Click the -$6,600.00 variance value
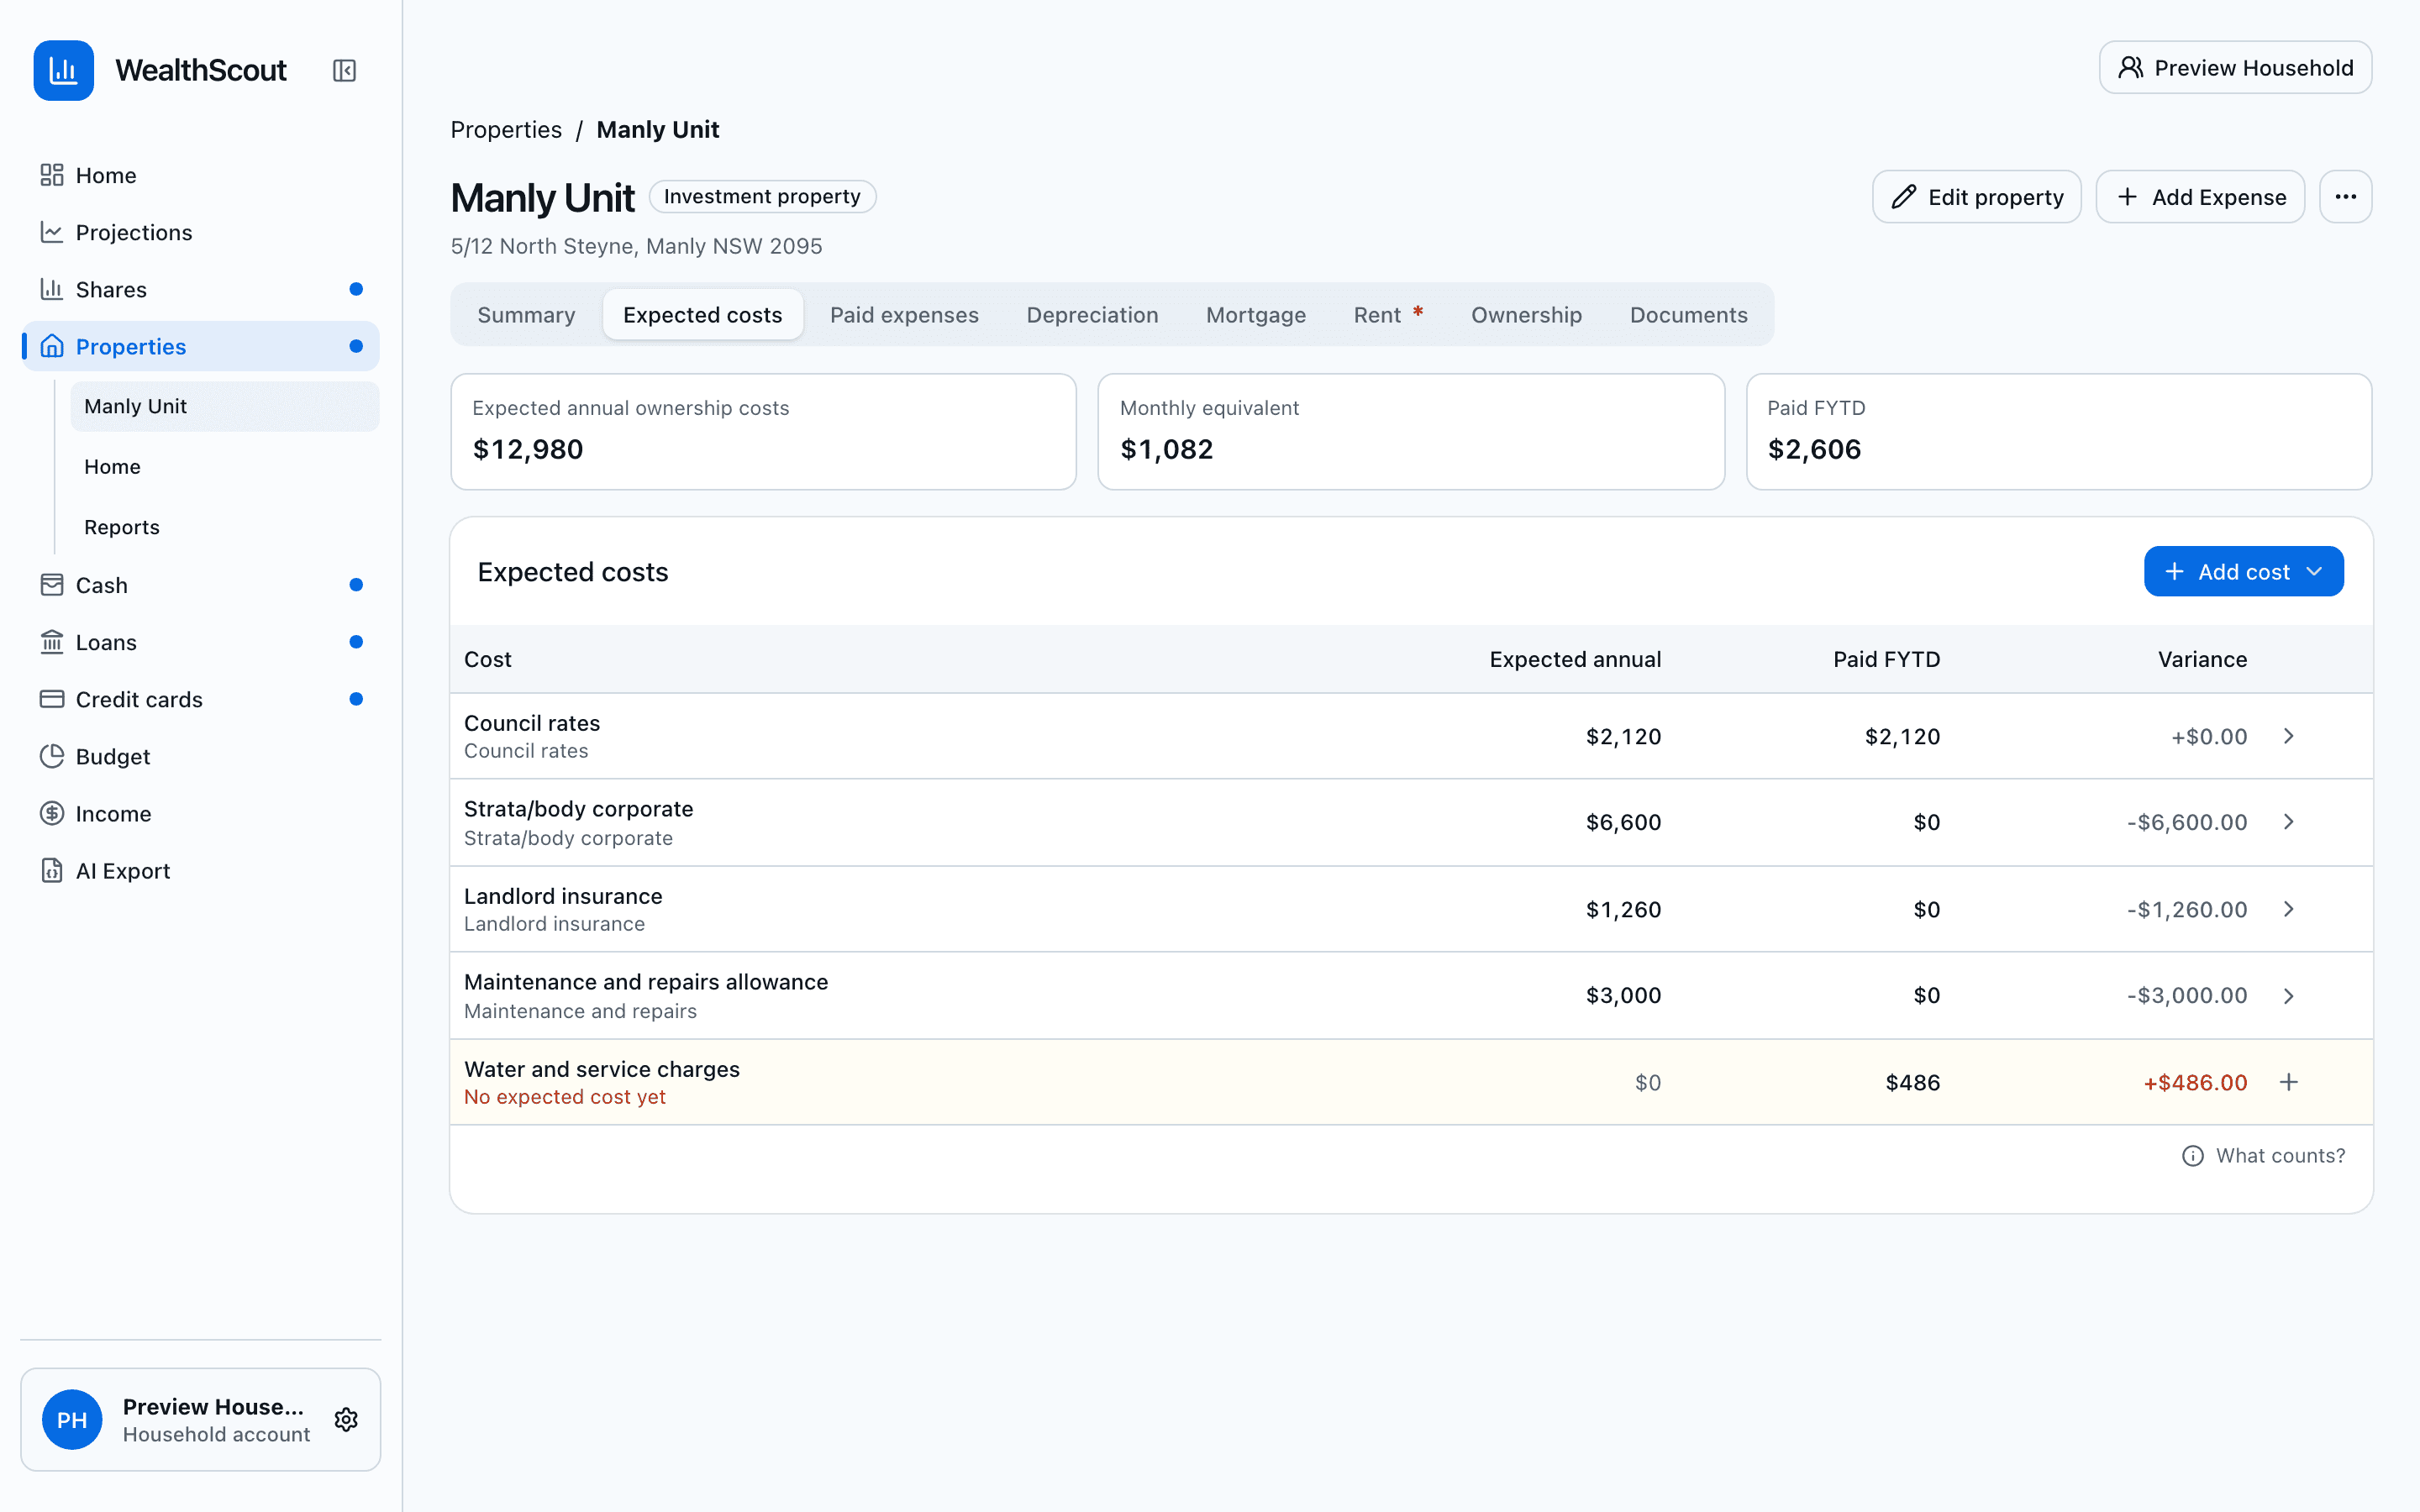Image resolution: width=2420 pixels, height=1512 pixels. [x=2187, y=822]
